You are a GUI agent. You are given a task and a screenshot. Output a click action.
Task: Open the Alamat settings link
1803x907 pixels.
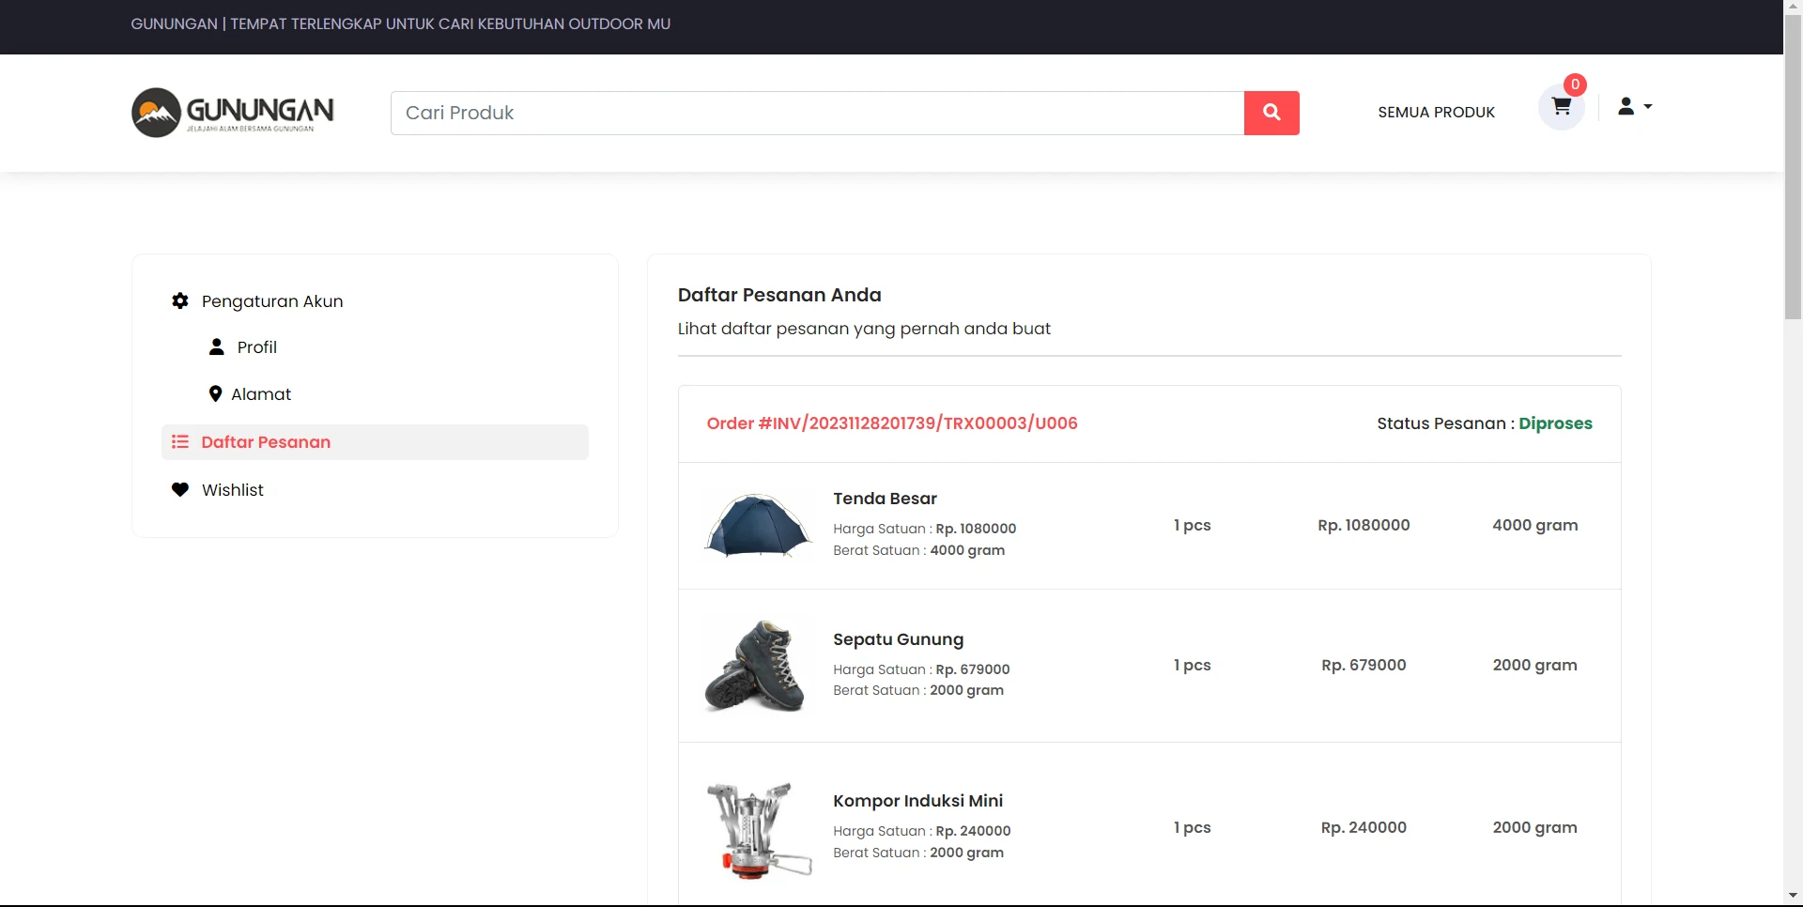261,394
